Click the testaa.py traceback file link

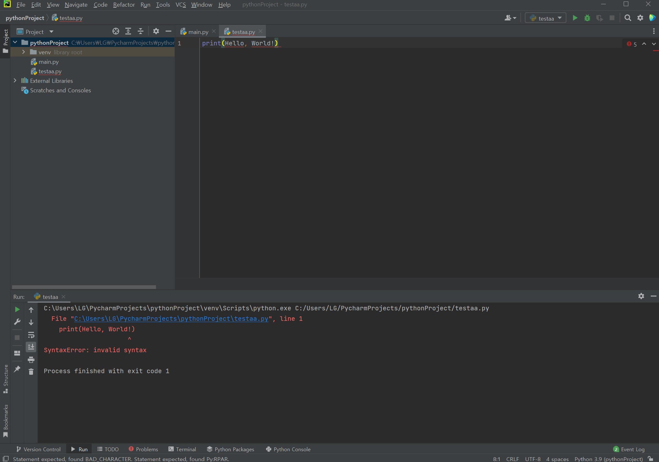point(171,319)
